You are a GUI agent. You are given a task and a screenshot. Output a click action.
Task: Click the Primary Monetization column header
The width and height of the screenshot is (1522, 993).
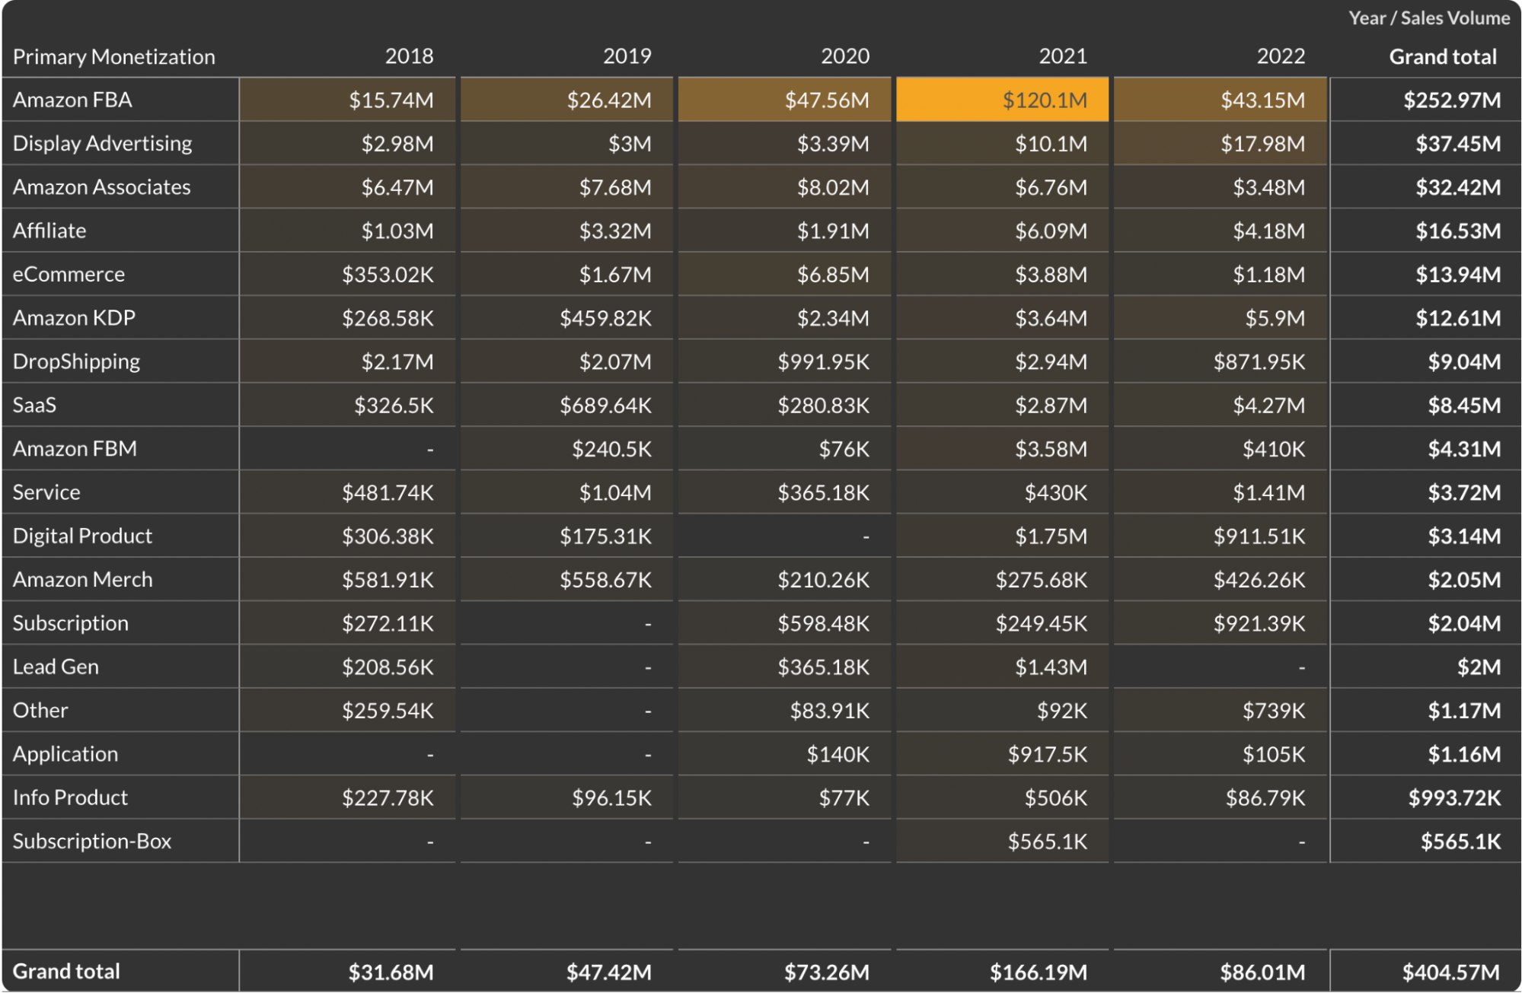[x=114, y=57]
